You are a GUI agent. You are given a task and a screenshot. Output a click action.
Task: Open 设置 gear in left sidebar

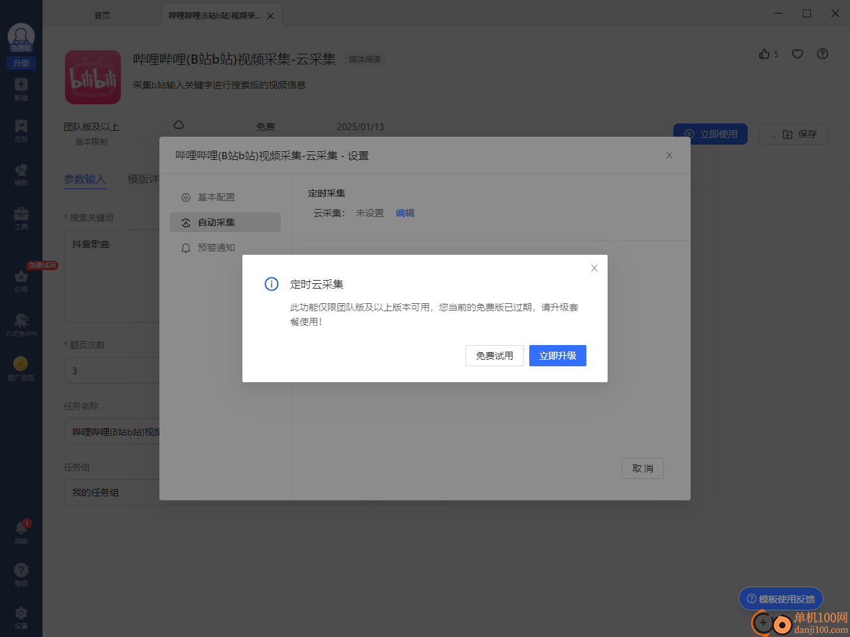pos(21,617)
